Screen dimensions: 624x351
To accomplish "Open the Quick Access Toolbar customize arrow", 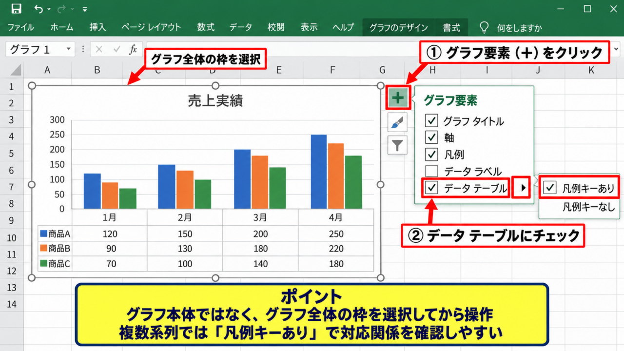I will coord(85,9).
